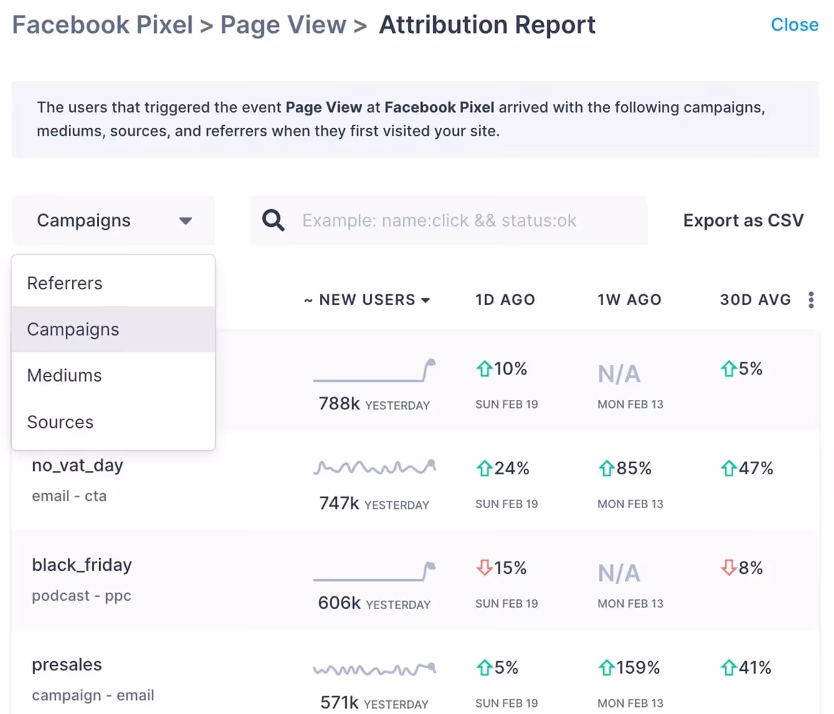Click the sparkline above 788k yesterday
This screenshot has height=714, width=834.
(375, 370)
